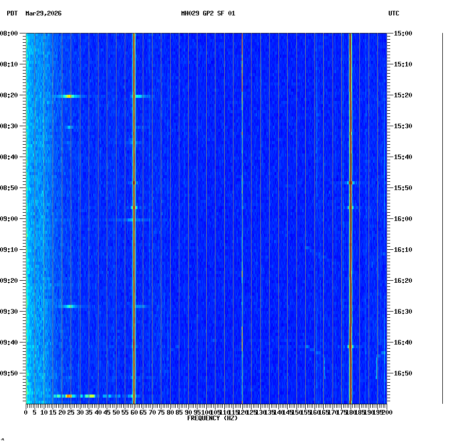Click the FREQUENCY (HZ) axis label

[x=212, y=418]
